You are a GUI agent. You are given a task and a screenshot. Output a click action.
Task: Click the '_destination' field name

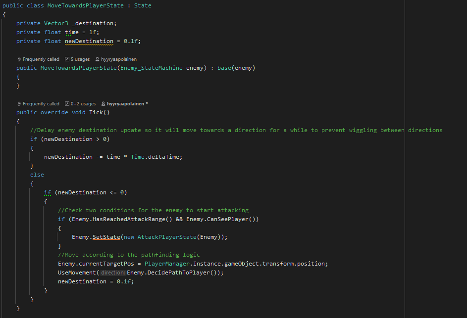click(x=92, y=23)
